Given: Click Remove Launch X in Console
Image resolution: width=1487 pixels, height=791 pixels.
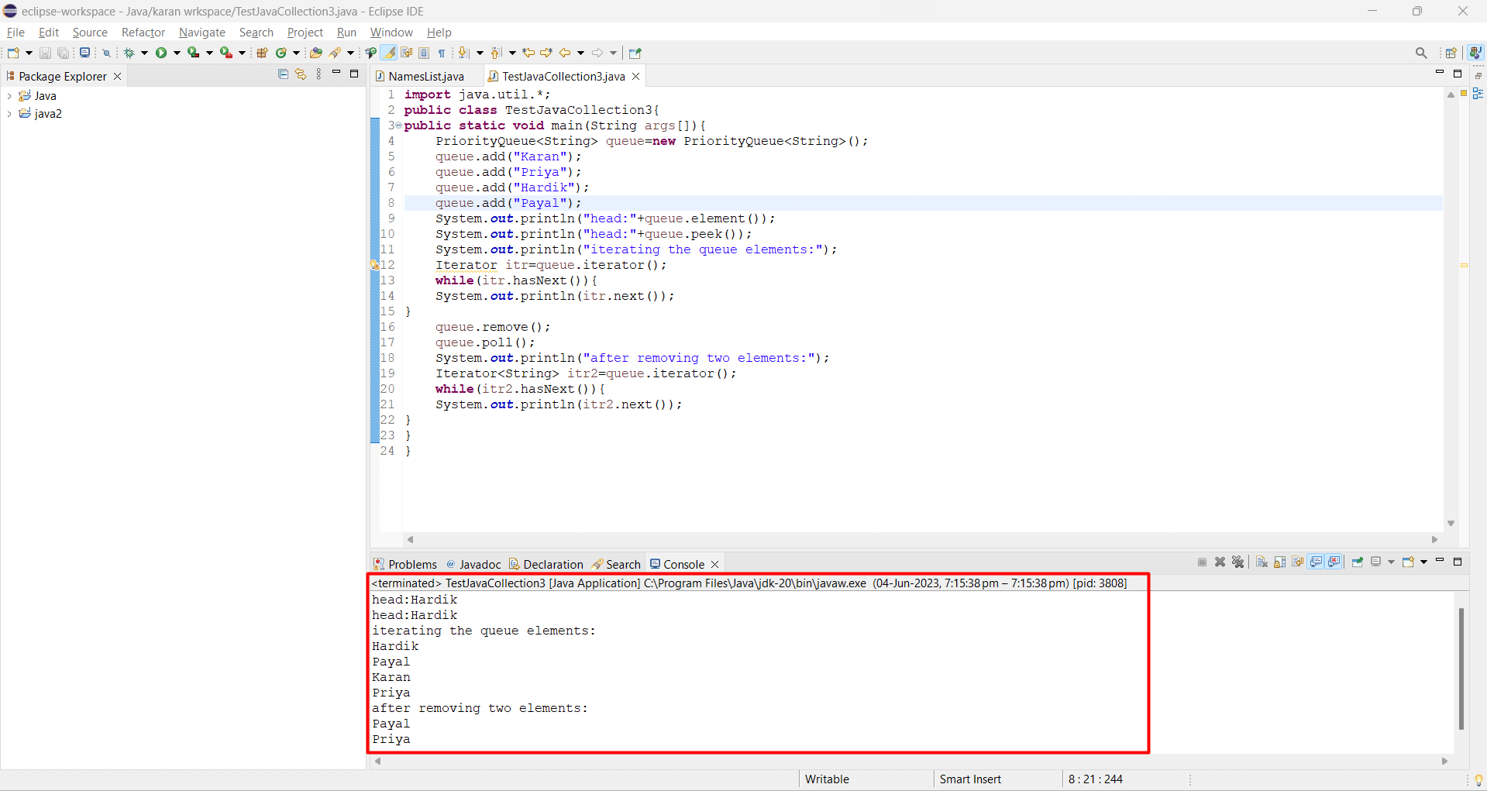Looking at the screenshot, I should tap(1220, 562).
